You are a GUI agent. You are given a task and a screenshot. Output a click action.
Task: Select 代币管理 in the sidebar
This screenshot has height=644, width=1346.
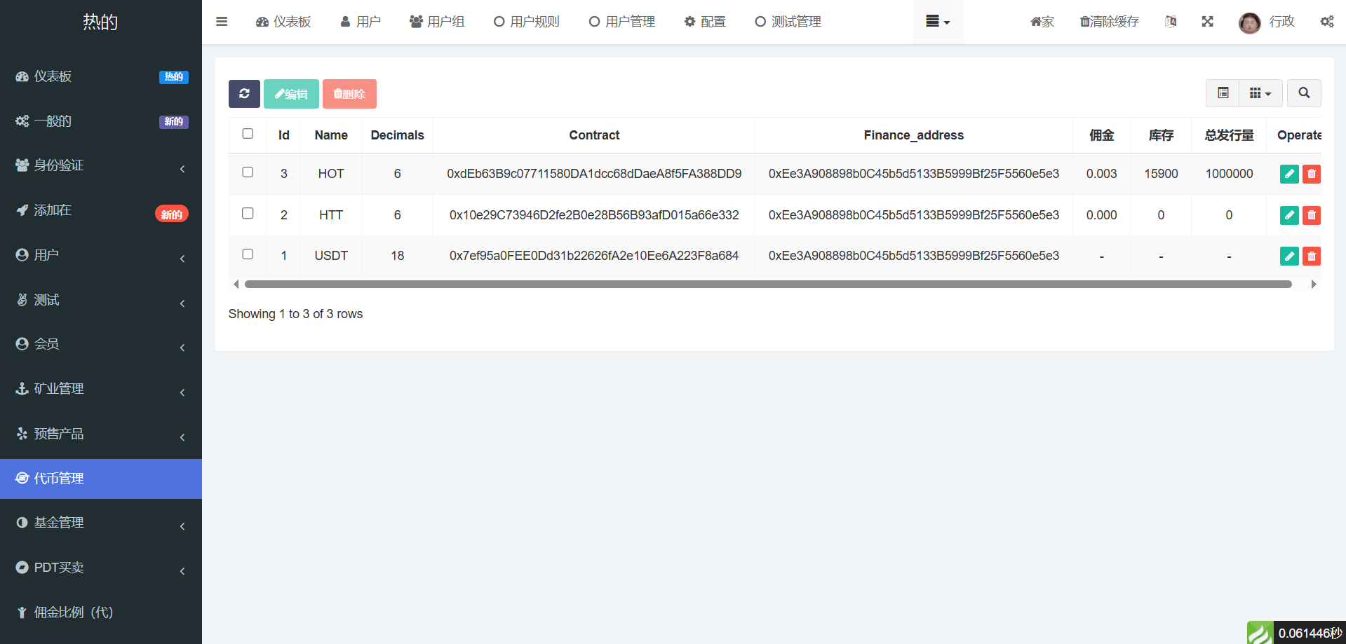[x=100, y=479]
